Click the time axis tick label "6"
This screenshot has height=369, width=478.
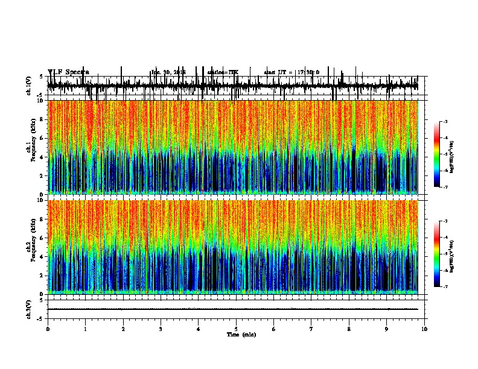[273, 329]
